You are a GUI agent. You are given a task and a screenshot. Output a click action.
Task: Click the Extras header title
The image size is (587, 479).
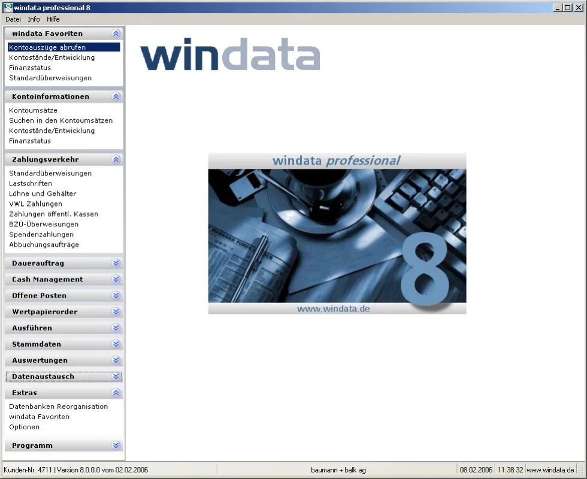pos(25,393)
